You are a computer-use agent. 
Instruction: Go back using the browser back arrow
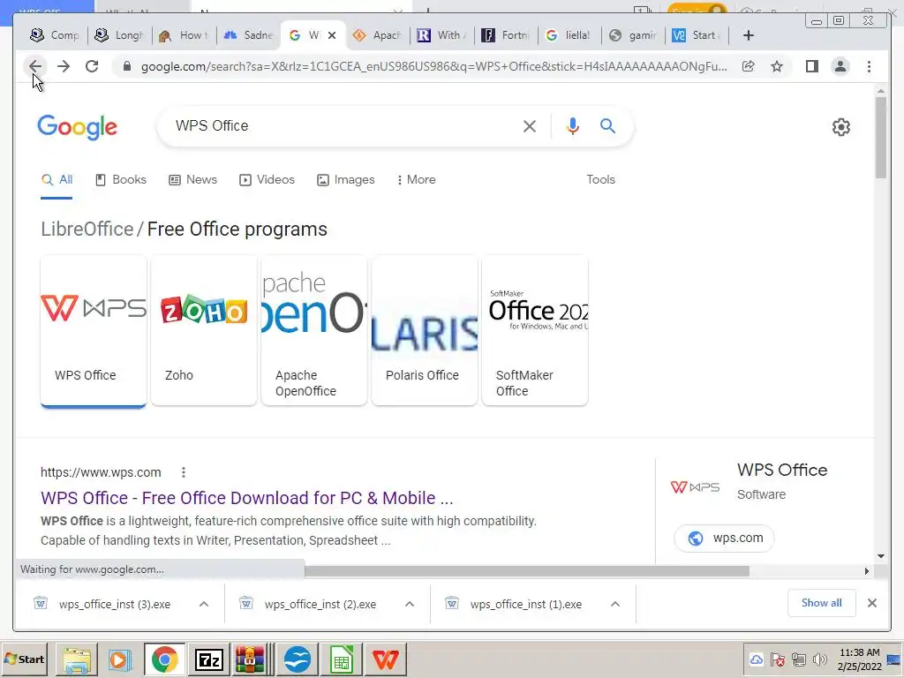(x=35, y=66)
